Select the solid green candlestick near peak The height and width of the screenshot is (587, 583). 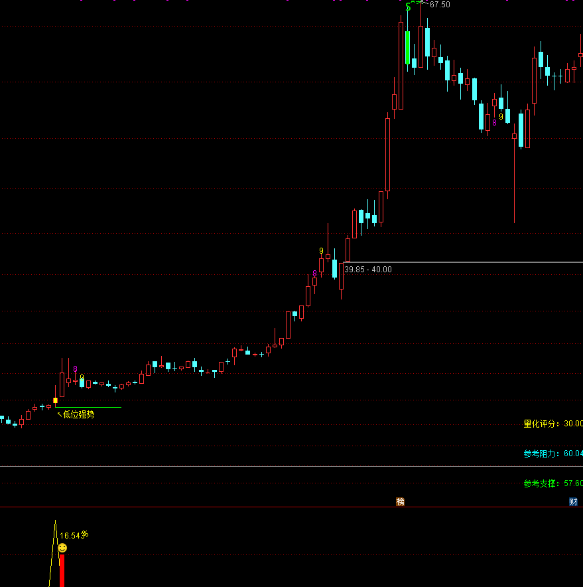pyautogui.click(x=407, y=47)
